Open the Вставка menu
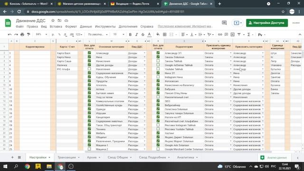This screenshot has width=304, height=171. (x=56, y=27)
